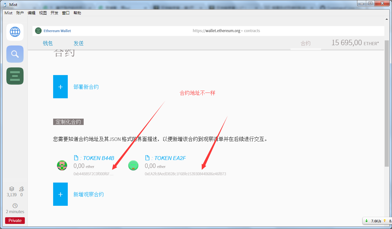
Task: Click the 2 minutes sync status text
Action: click(x=15, y=212)
